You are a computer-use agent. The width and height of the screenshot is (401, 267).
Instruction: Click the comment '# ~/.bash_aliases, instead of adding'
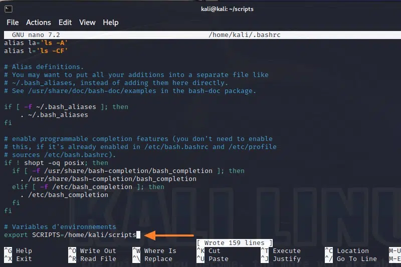(x=116, y=83)
